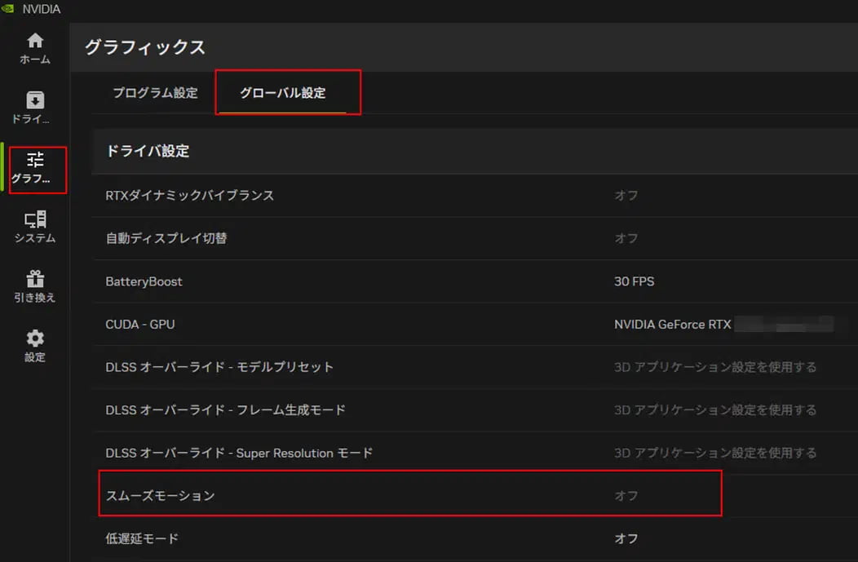The width and height of the screenshot is (858, 562).
Task: Switch to the グローバル設定 tab
Action: tap(283, 92)
